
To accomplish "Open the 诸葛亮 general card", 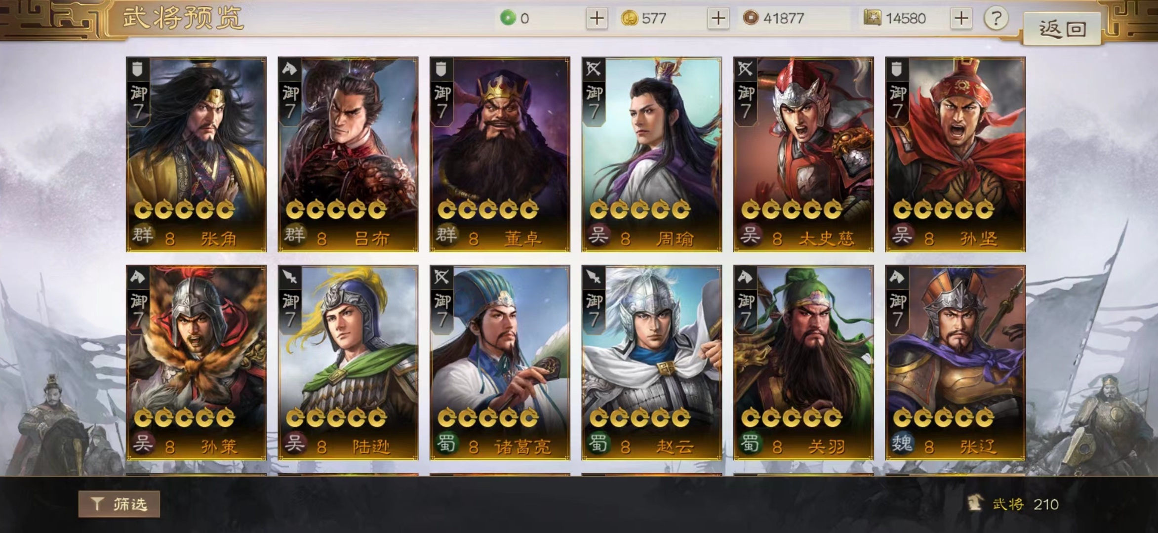I will click(500, 363).
